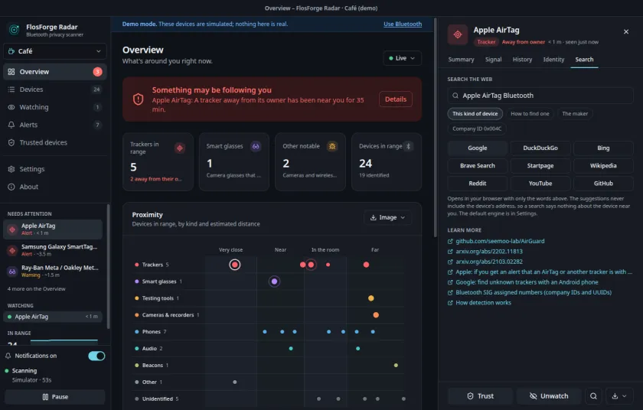The height and width of the screenshot is (410, 643).
Task: Open the Live mode dropdown
Action: (x=402, y=58)
